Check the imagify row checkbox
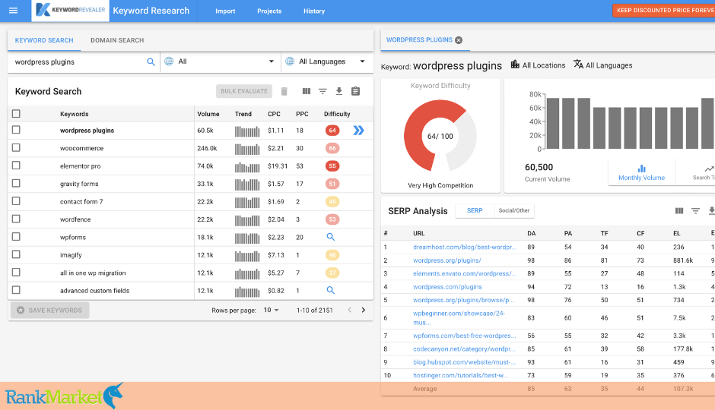This screenshot has width=715, height=410. [x=16, y=254]
